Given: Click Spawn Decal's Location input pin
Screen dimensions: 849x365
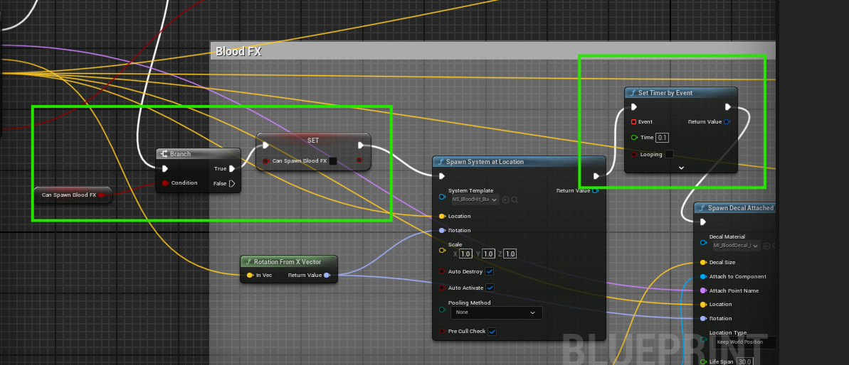Looking at the screenshot, I should point(703,305).
